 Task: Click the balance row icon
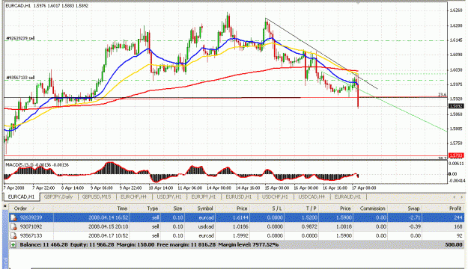tap(13, 244)
